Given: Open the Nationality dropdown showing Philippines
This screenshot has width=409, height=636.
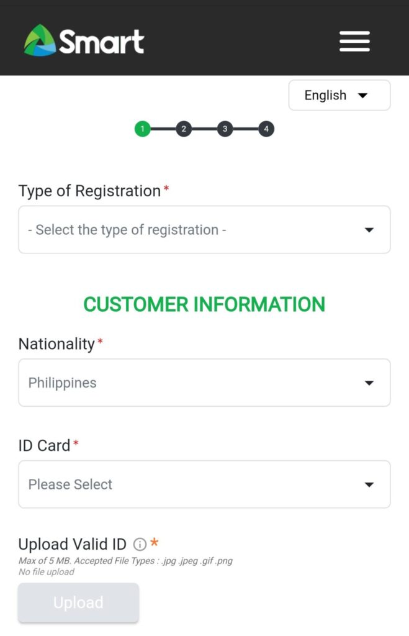Looking at the screenshot, I should tap(204, 383).
